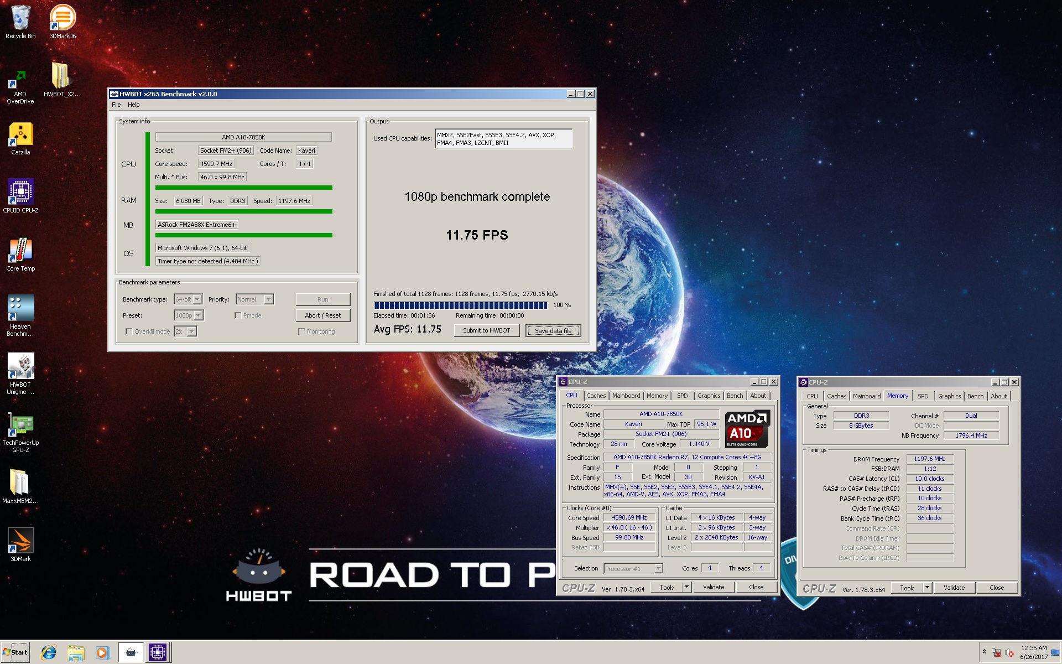Open the Recycle Bin desktop icon
This screenshot has width=1062, height=664.
point(20,22)
